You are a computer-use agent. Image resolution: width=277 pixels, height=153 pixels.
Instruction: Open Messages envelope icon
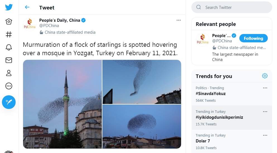point(9,60)
